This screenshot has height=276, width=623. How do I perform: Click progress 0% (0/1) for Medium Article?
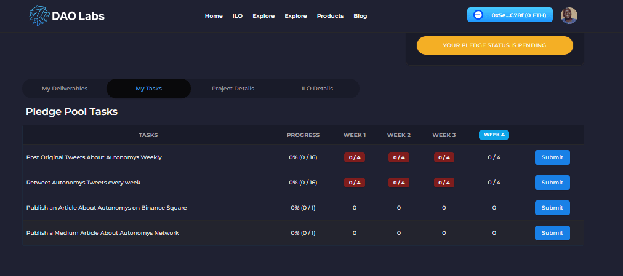pyautogui.click(x=303, y=233)
